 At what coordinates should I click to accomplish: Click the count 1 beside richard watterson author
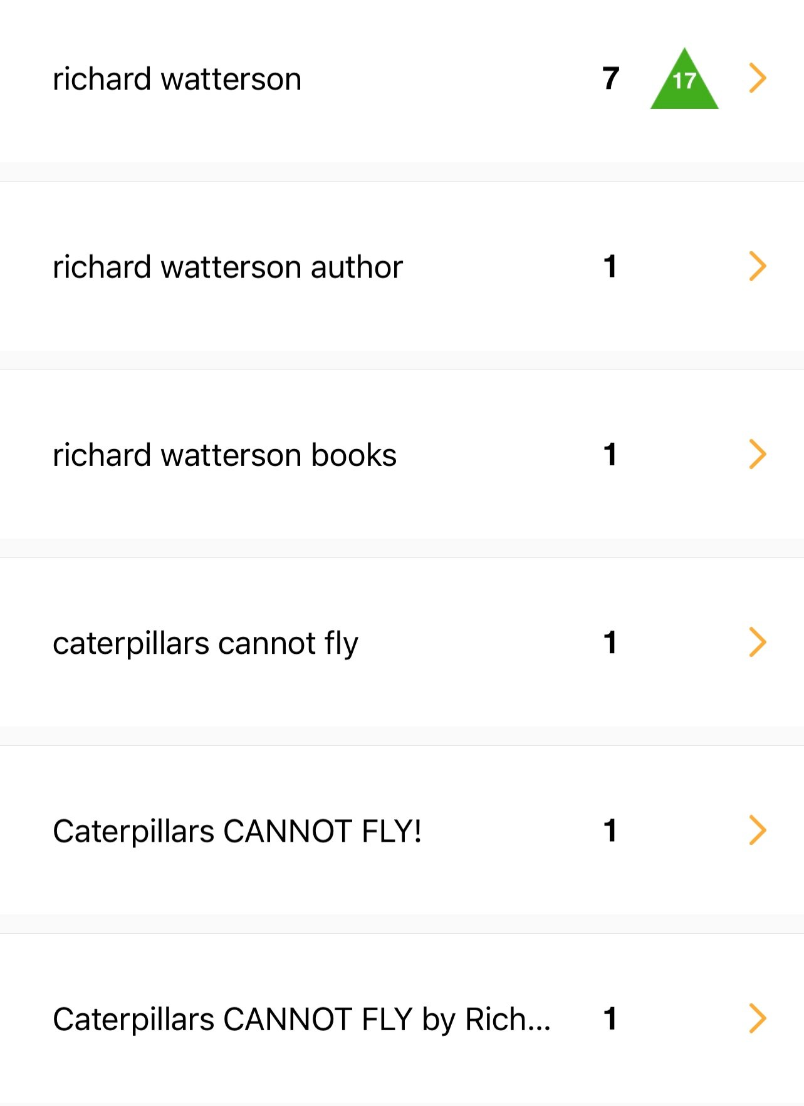tap(610, 267)
